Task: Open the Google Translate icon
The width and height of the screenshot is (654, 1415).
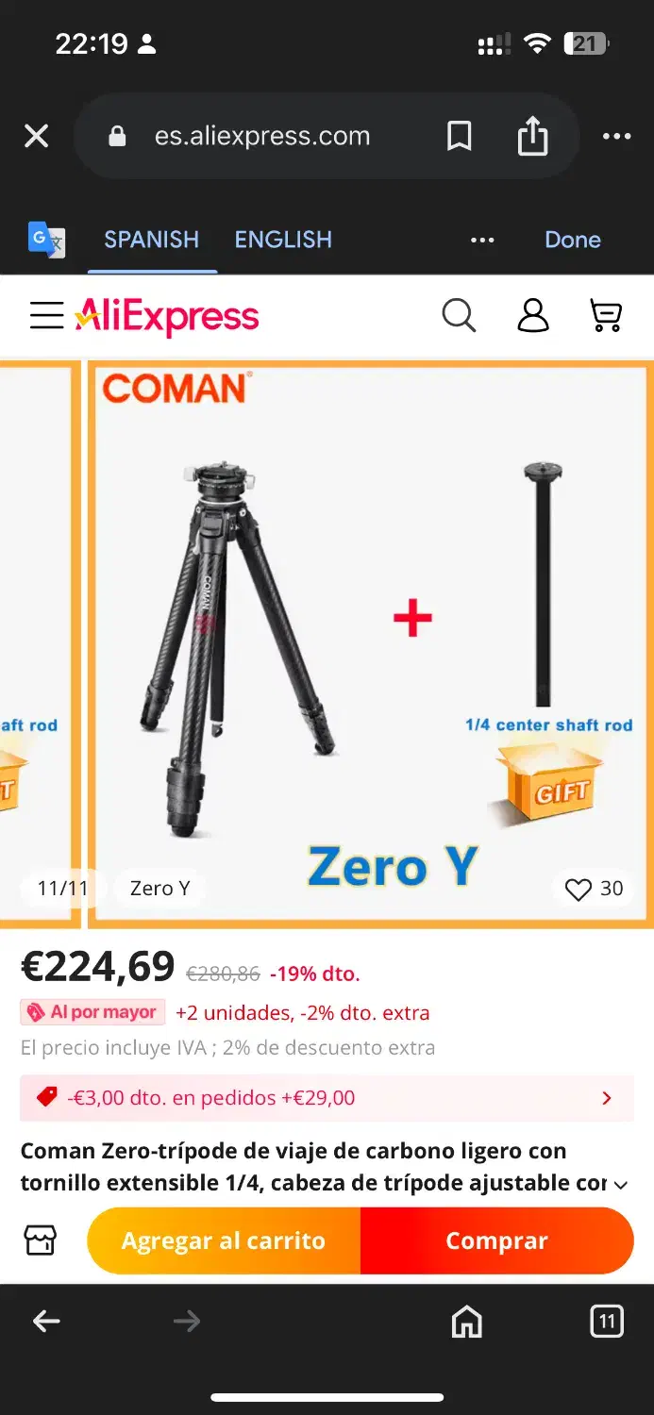Action: [46, 240]
